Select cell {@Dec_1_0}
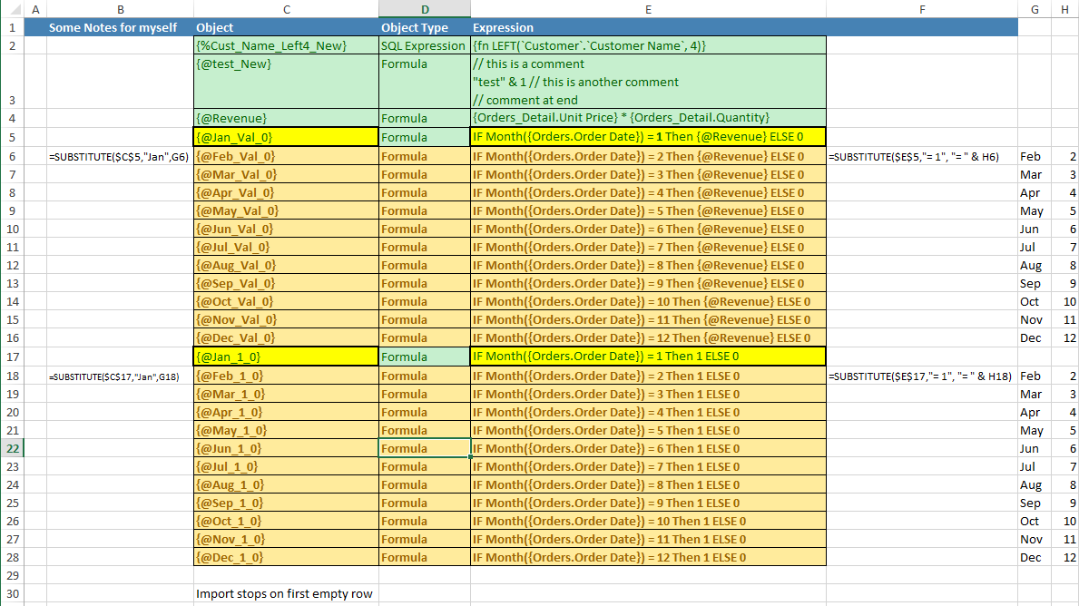The image size is (1079, 606). click(x=286, y=557)
